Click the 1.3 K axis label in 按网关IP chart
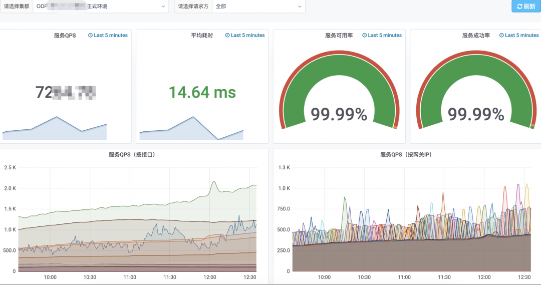541x285 pixels. point(285,167)
